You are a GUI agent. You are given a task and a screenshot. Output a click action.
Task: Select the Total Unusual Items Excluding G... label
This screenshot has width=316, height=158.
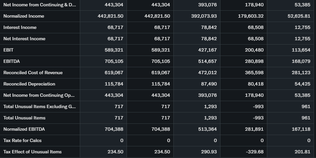(x=39, y=106)
